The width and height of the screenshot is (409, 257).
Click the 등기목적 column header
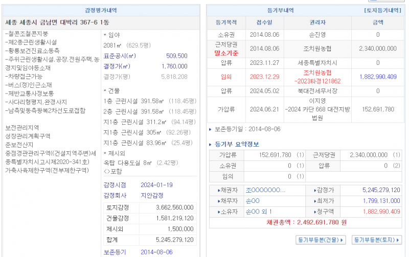[x=226, y=22]
